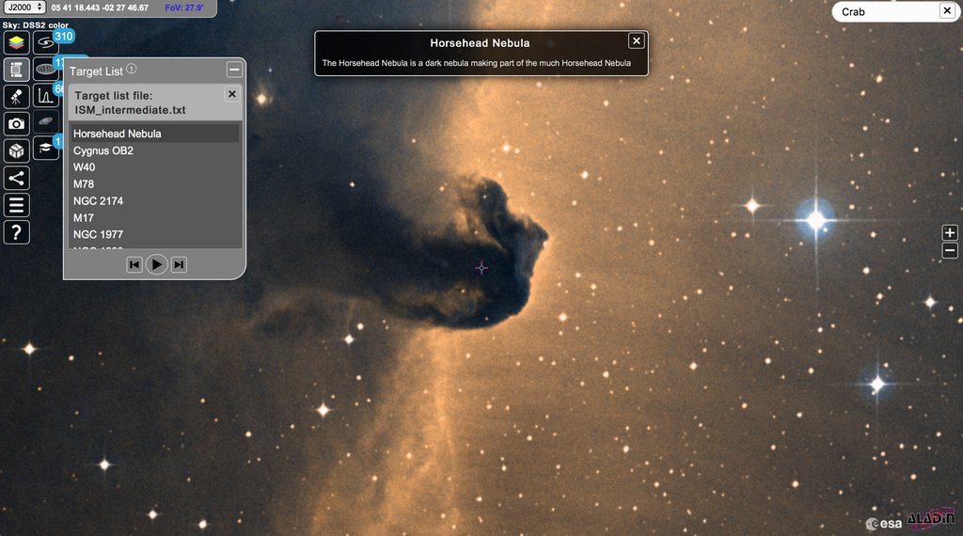Click the share icon

17,178
